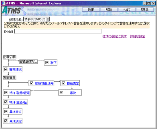Click the 解除 button

pos(109,10)
